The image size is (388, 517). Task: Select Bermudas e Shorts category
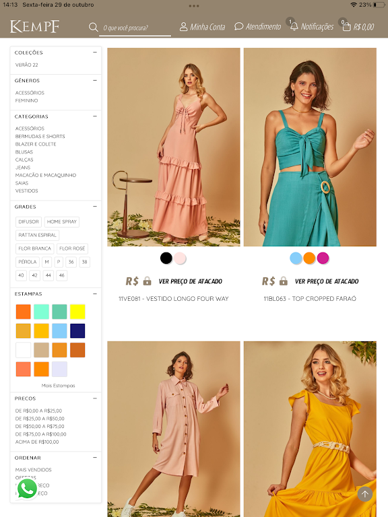(x=40, y=137)
